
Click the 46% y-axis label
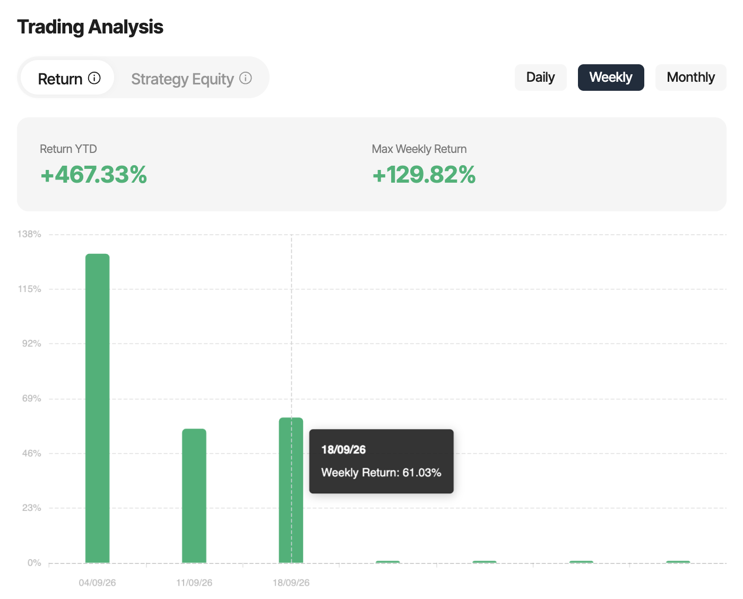[31, 453]
